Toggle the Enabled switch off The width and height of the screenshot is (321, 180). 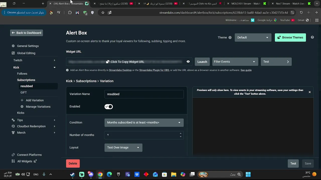tap(109, 107)
